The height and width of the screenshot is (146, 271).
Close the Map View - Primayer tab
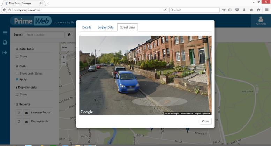click(x=41, y=3)
